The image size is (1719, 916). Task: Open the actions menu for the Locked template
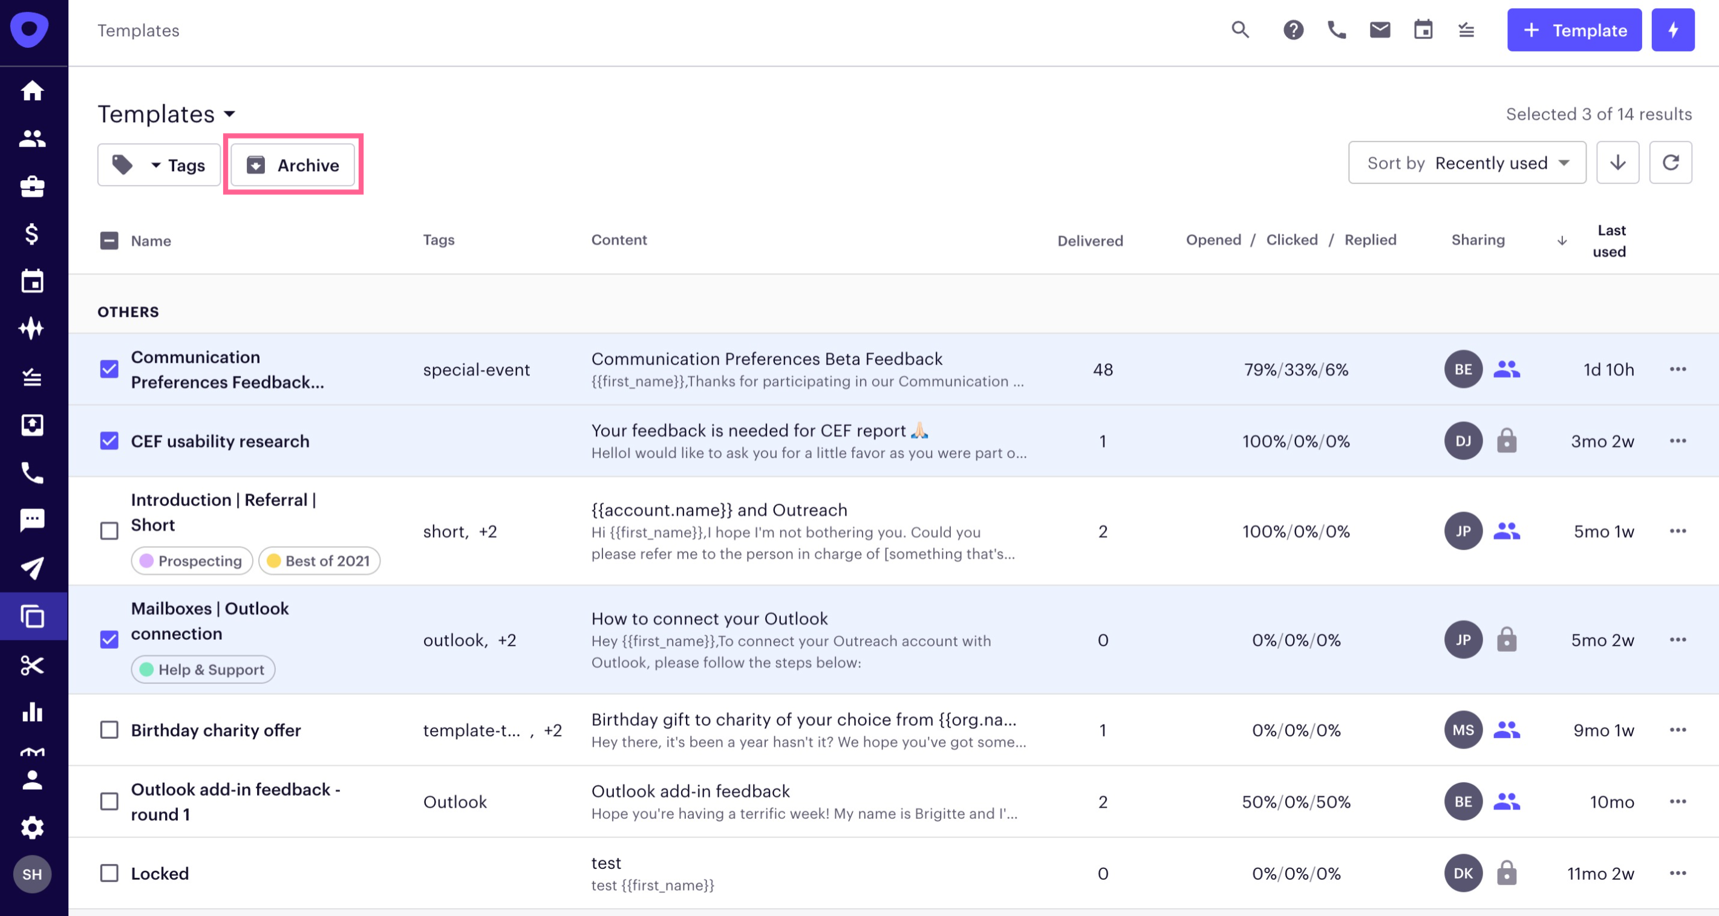tap(1678, 873)
